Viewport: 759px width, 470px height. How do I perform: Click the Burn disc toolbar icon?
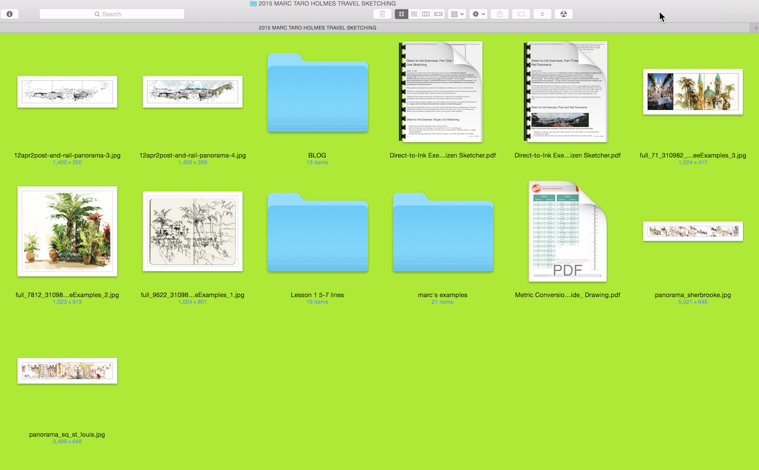[x=564, y=14]
